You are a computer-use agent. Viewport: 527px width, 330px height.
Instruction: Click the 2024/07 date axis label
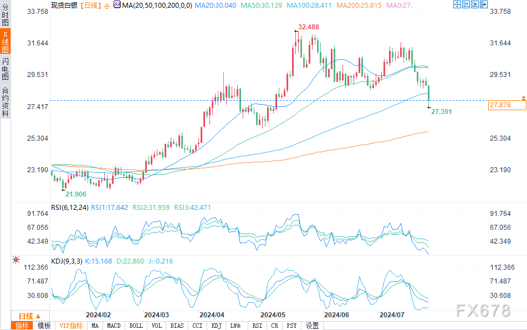click(x=392, y=315)
